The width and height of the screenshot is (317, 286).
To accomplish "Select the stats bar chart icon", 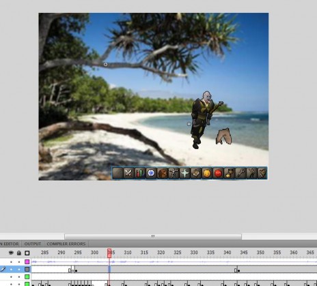I will tap(139, 174).
